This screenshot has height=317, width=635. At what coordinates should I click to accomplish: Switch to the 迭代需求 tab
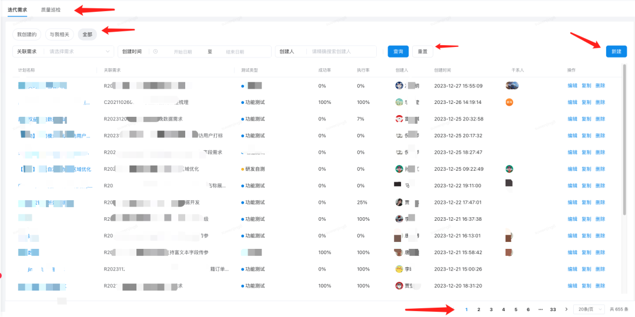tap(18, 9)
